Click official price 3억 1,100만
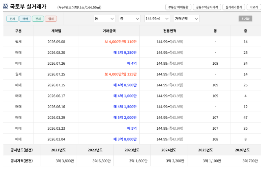263x169 pixels. [212, 161]
